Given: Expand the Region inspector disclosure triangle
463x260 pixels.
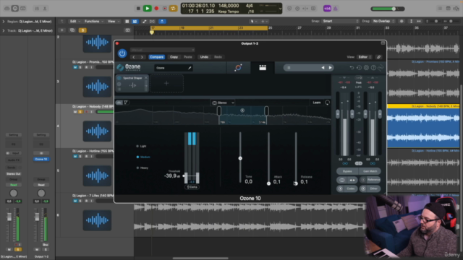Looking at the screenshot, I should coord(4,22).
